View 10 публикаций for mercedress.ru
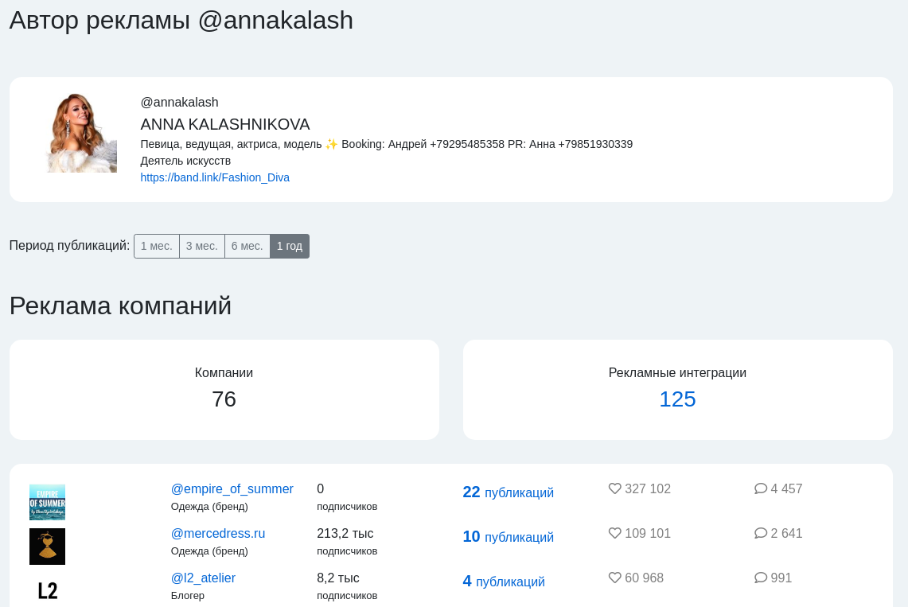The width and height of the screenshot is (908, 607). 508,537
